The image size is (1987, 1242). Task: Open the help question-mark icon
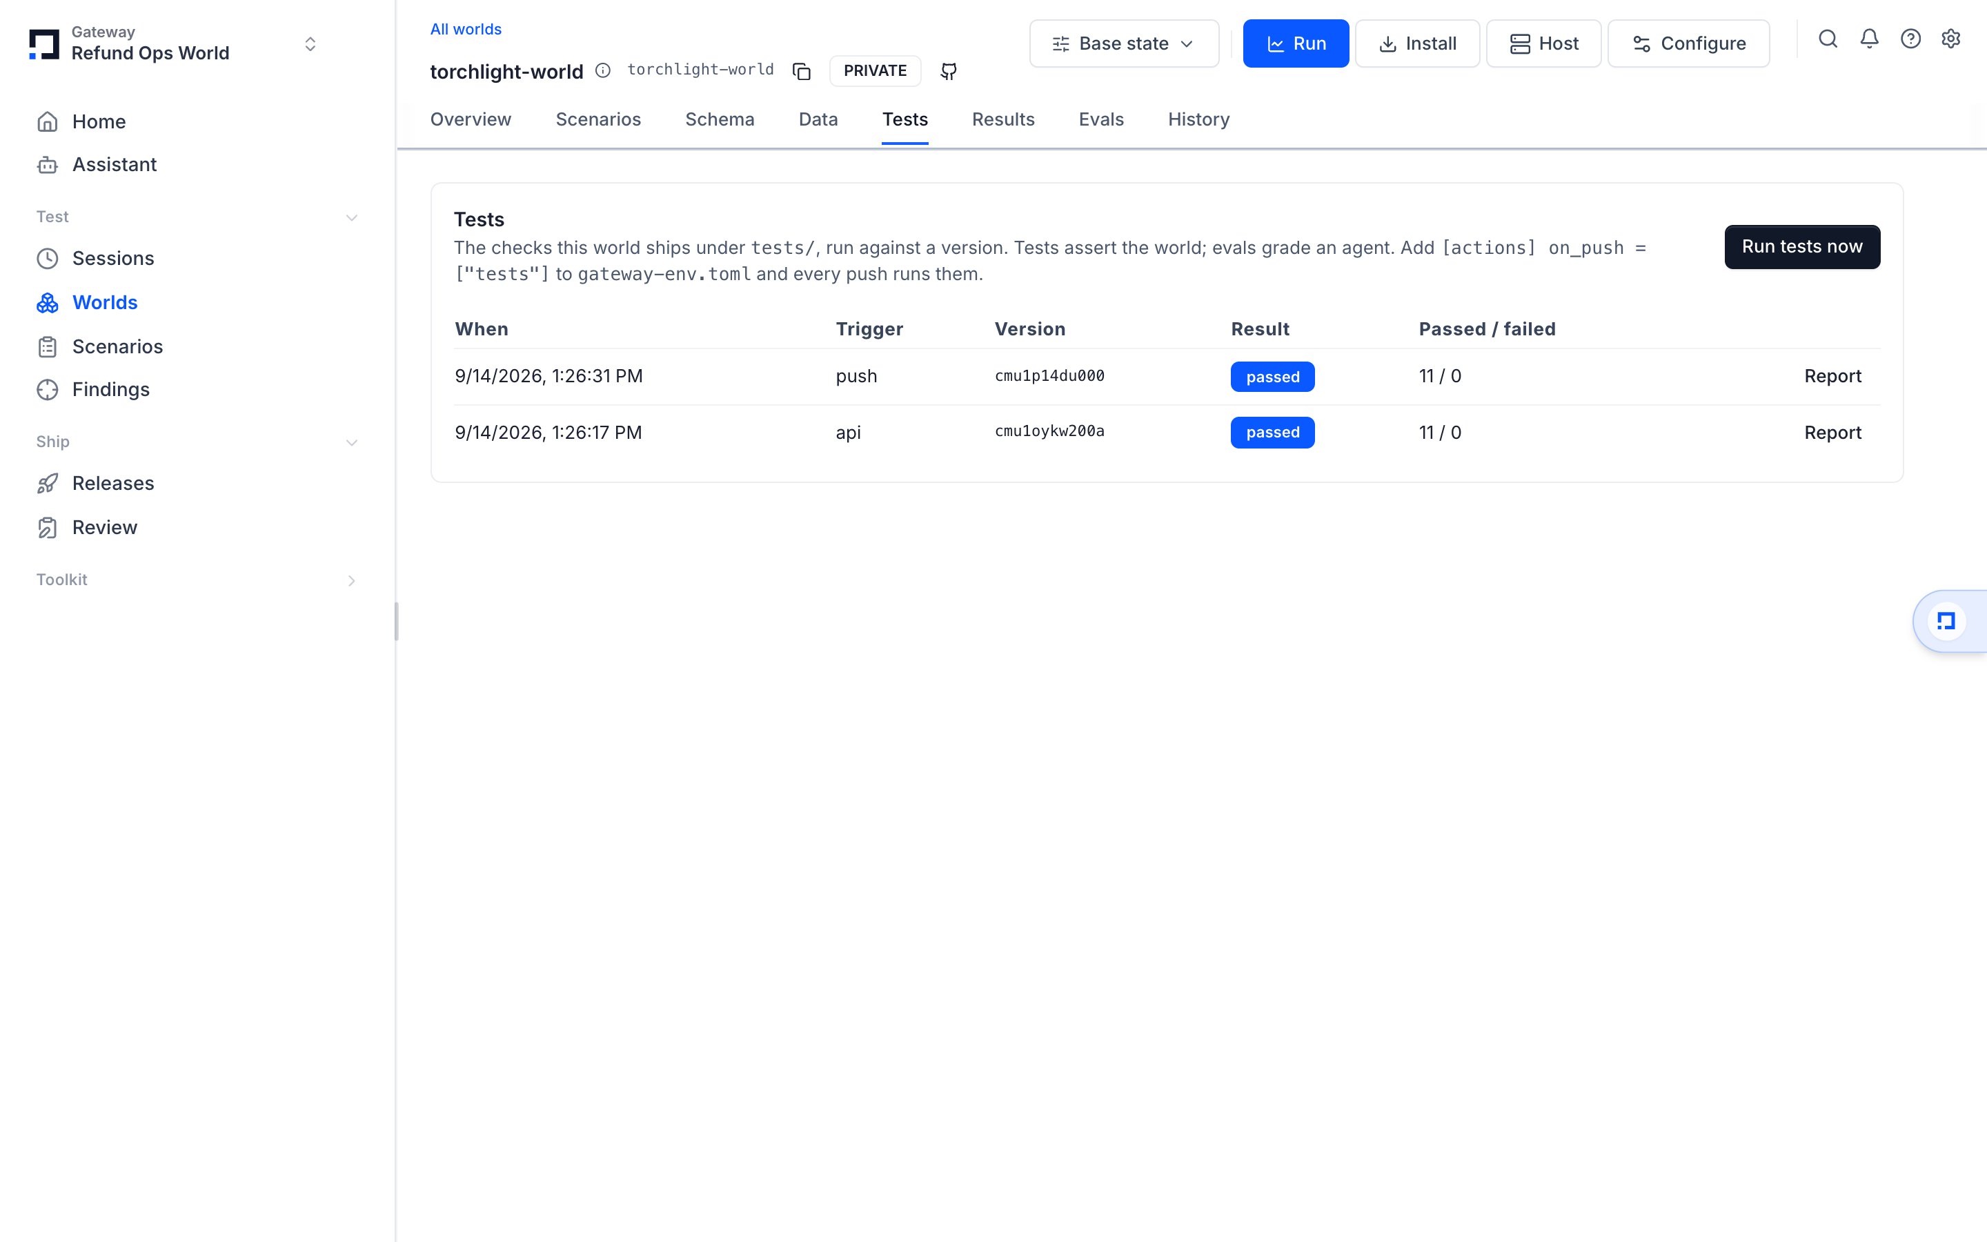(1910, 39)
